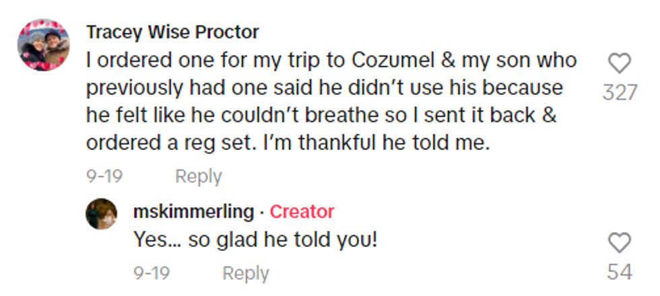The height and width of the screenshot is (296, 660).
Task: Click the 327 like count
Action: point(619,91)
